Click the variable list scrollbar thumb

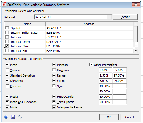click(135, 34)
